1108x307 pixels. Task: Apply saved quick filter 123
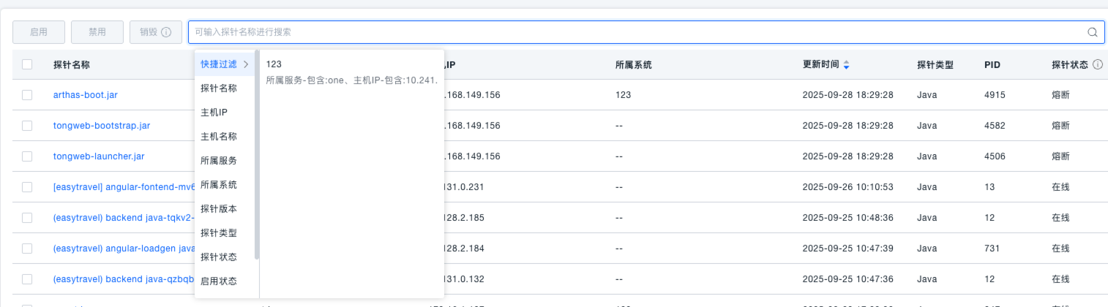tap(351, 72)
